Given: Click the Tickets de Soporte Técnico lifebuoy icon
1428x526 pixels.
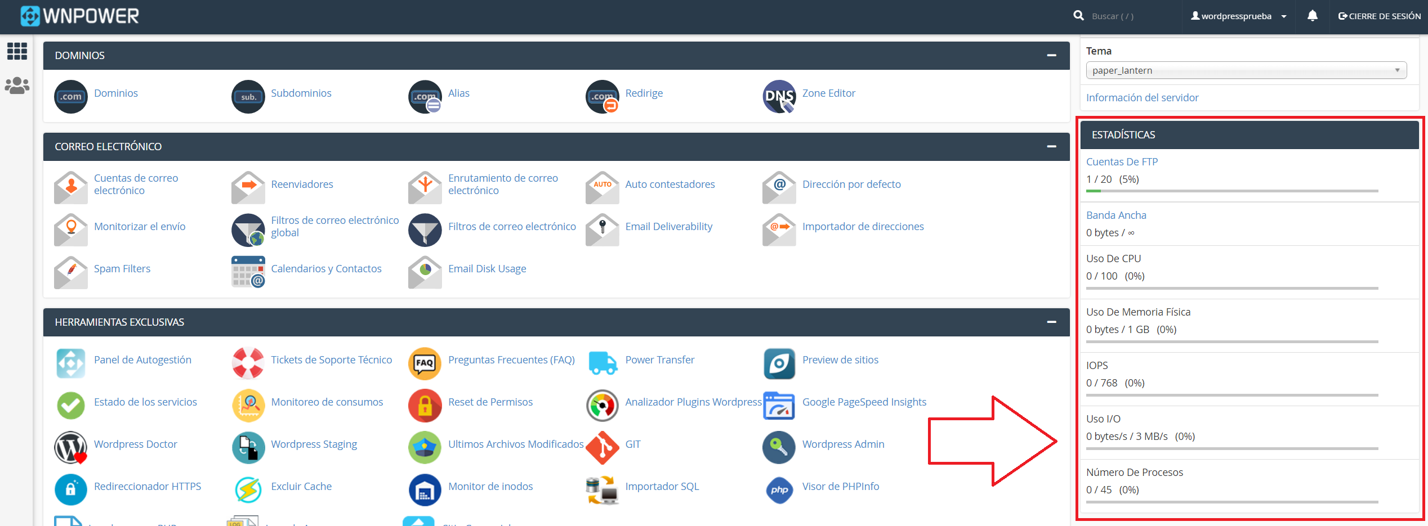Looking at the screenshot, I should (x=248, y=363).
